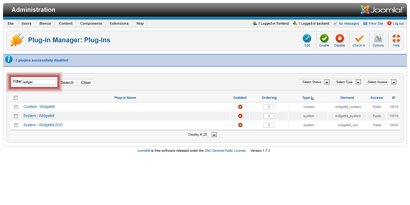Image resolution: width=410 pixels, height=205 pixels.
Task: Open the Display # dropdown
Action: (x=209, y=135)
